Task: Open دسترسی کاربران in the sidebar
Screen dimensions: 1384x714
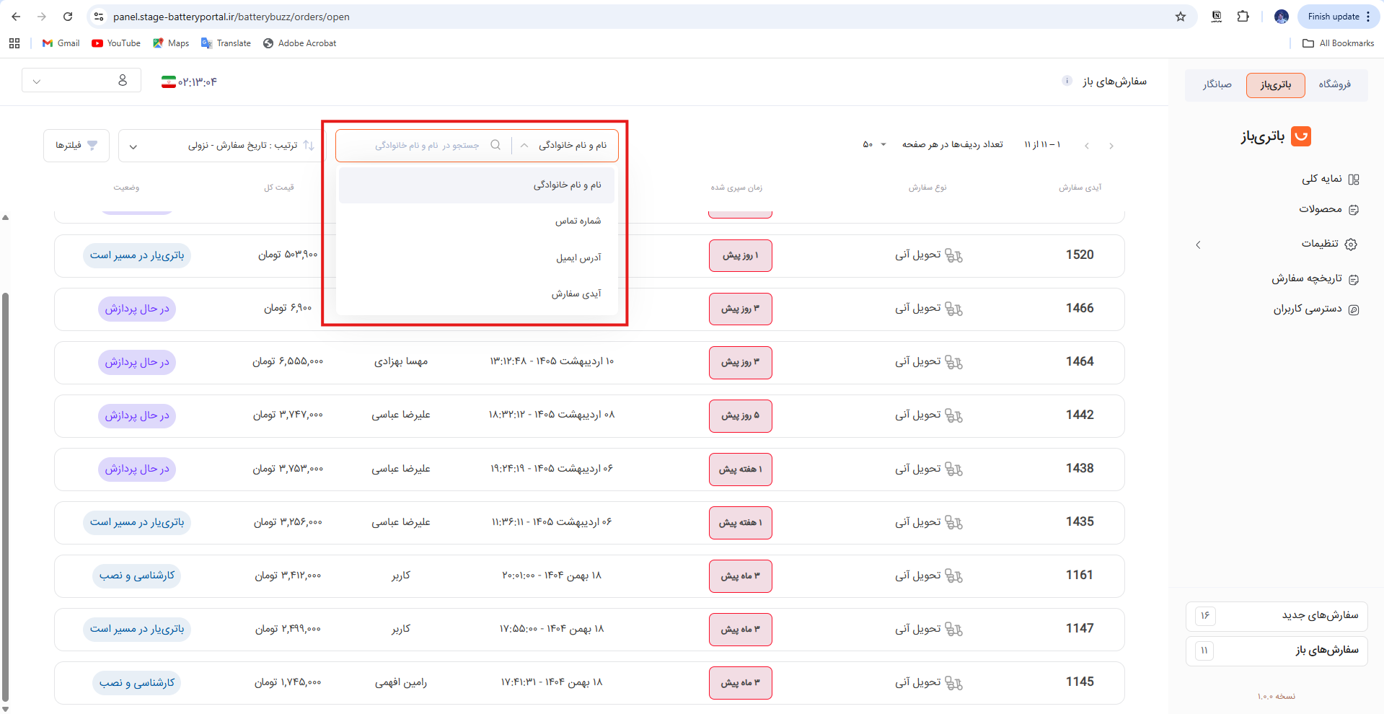Action: pyautogui.click(x=1316, y=309)
